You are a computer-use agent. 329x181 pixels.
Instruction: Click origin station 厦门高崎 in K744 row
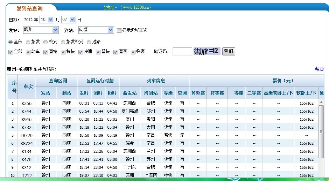click(129, 111)
